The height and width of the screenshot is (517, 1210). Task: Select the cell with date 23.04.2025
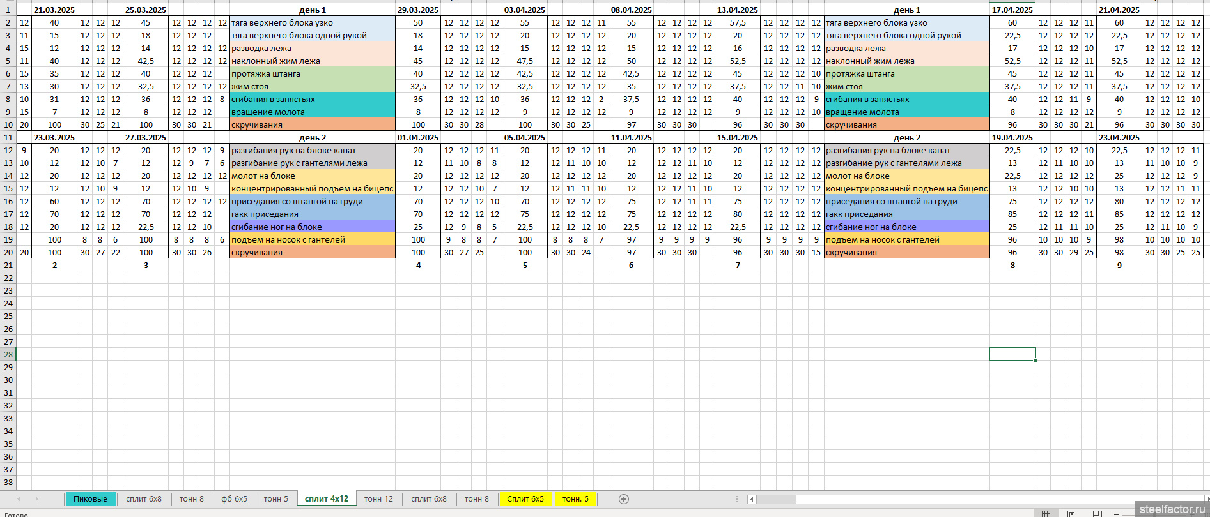pyautogui.click(x=1119, y=137)
